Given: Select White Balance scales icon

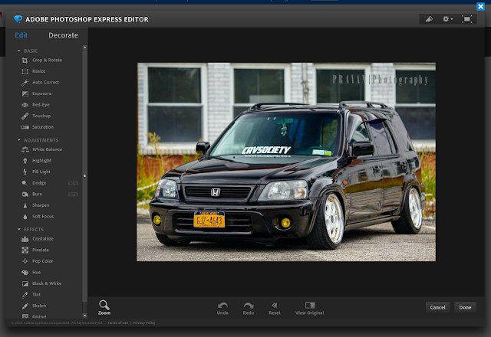Looking at the screenshot, I should [x=25, y=149].
